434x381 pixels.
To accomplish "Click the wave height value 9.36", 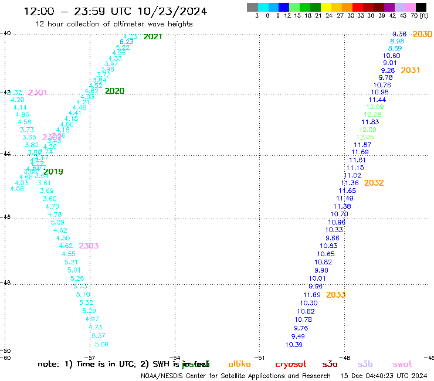I will point(399,34).
